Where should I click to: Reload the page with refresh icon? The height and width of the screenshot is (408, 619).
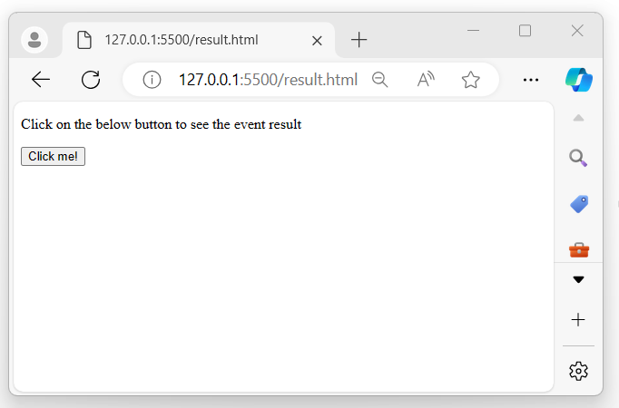[x=91, y=80]
